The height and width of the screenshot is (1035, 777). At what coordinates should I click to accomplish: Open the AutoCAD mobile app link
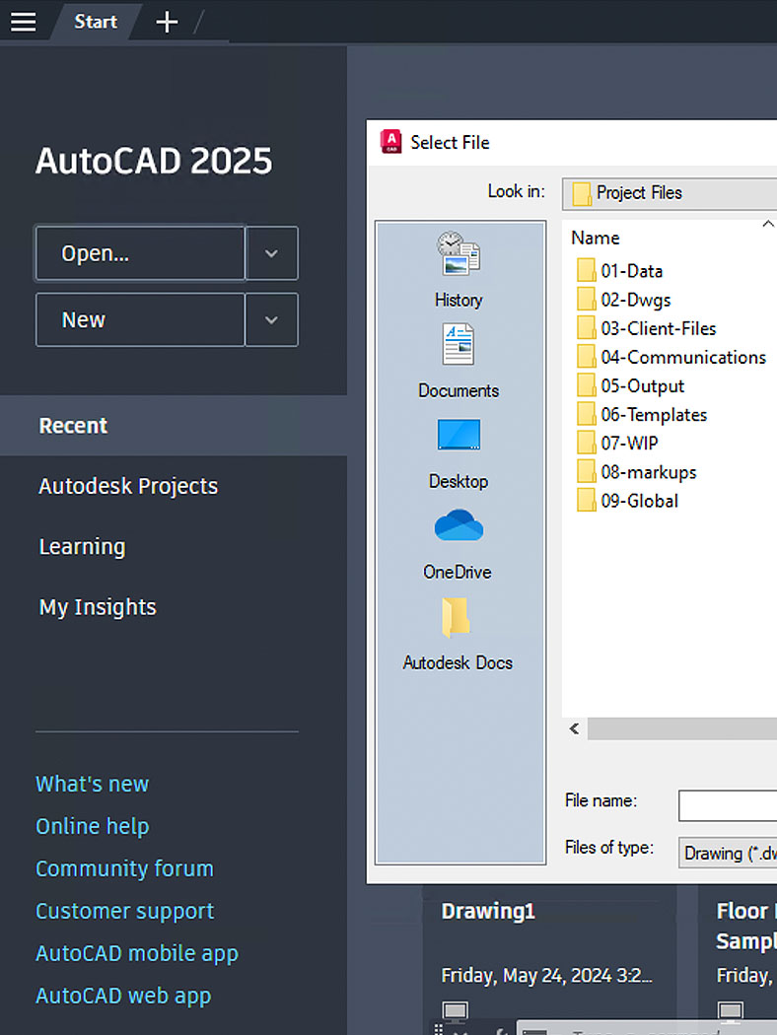(137, 954)
